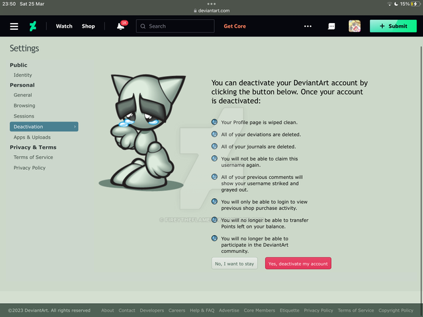Focus the Search field
Screen dimensions: 423x317
coord(175,26)
